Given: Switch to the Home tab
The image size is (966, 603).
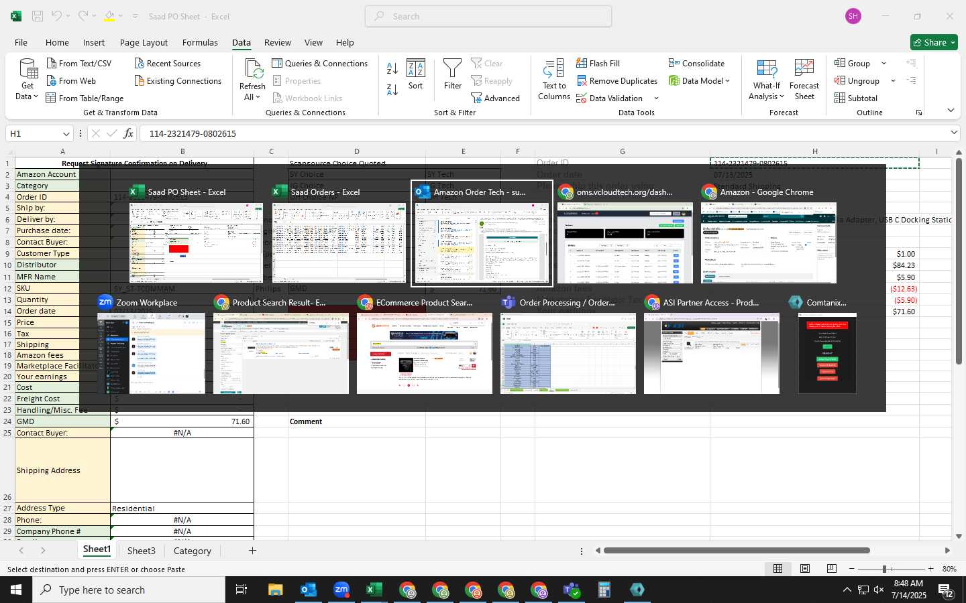Looking at the screenshot, I should 57,42.
